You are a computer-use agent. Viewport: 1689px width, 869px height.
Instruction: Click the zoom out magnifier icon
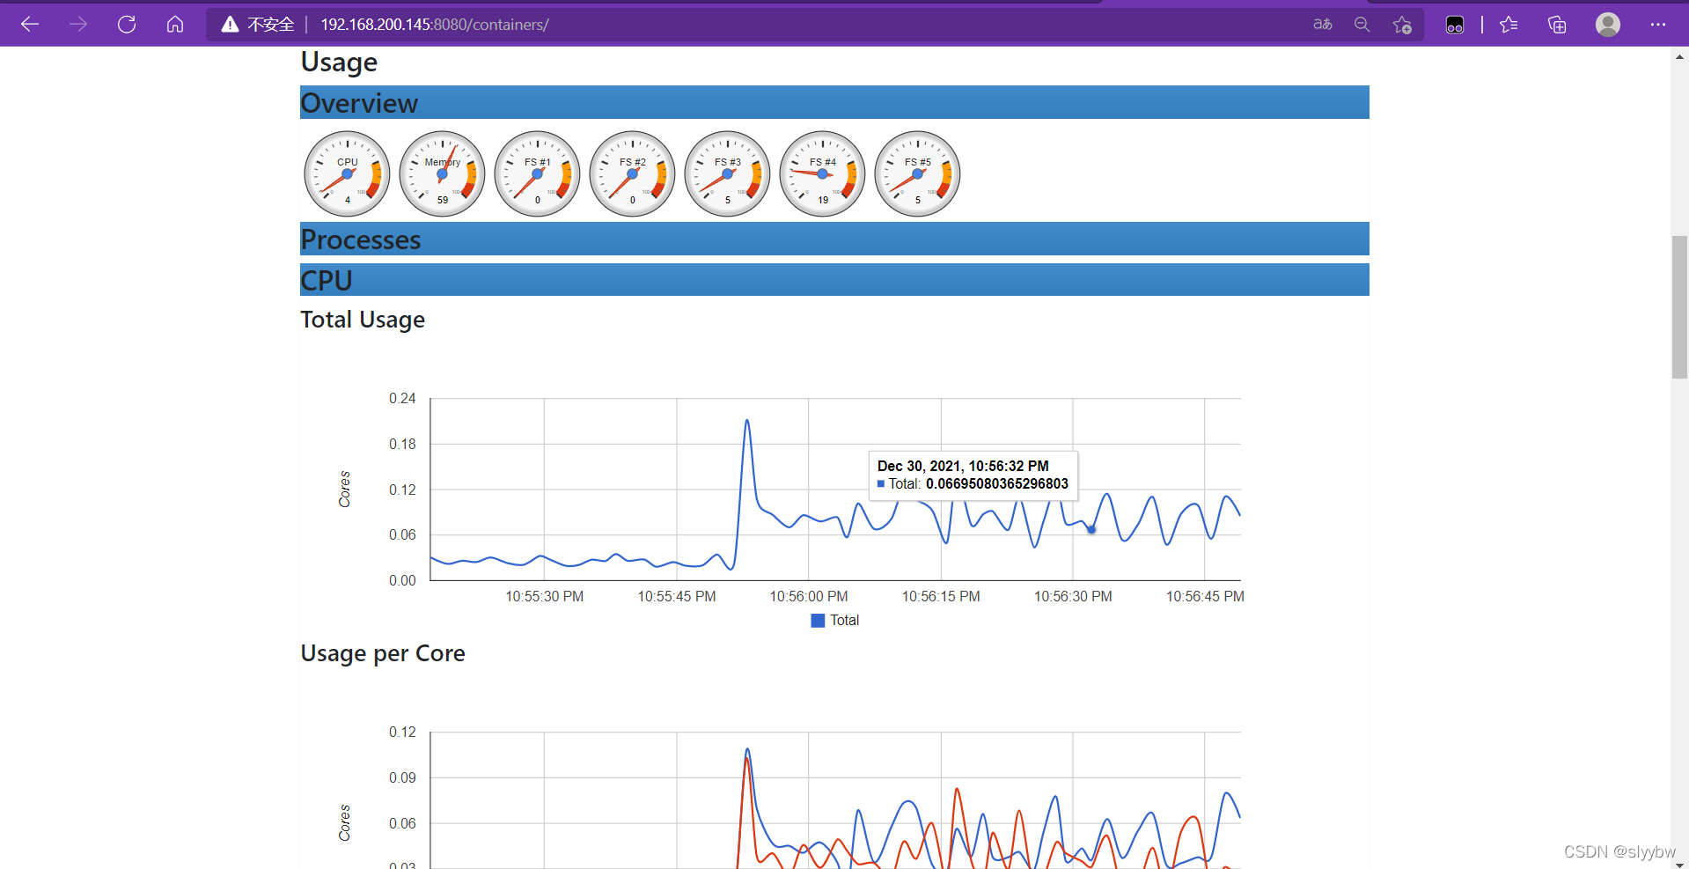(1362, 25)
